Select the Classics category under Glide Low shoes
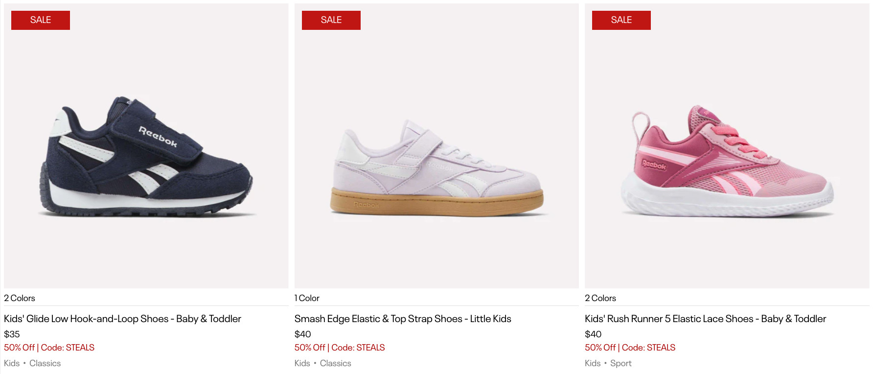This screenshot has height=374, width=873. coord(45,363)
